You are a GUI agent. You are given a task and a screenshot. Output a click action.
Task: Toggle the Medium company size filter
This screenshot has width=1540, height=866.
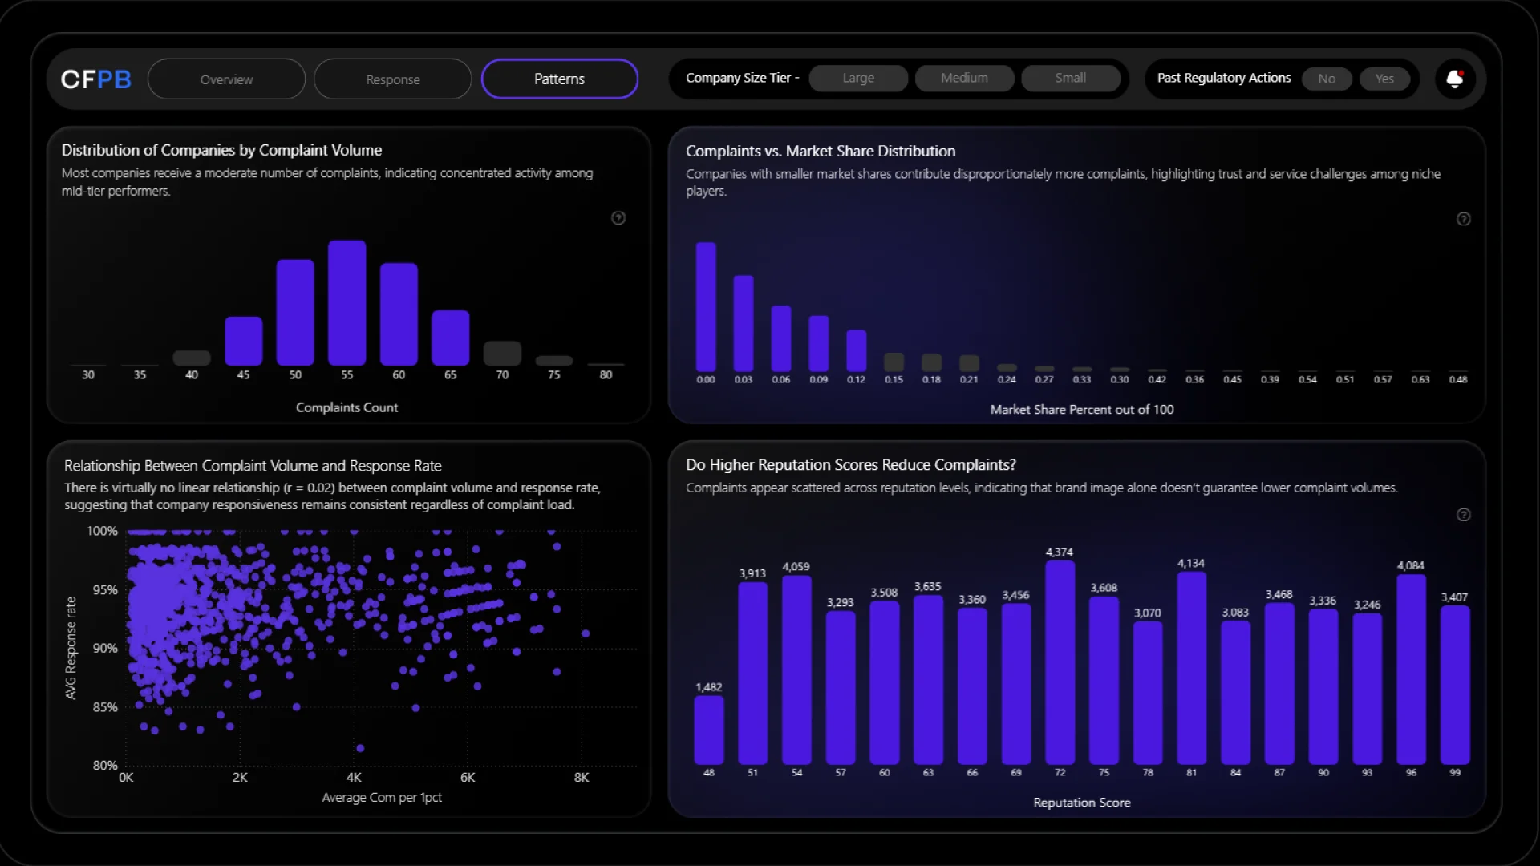coord(964,78)
